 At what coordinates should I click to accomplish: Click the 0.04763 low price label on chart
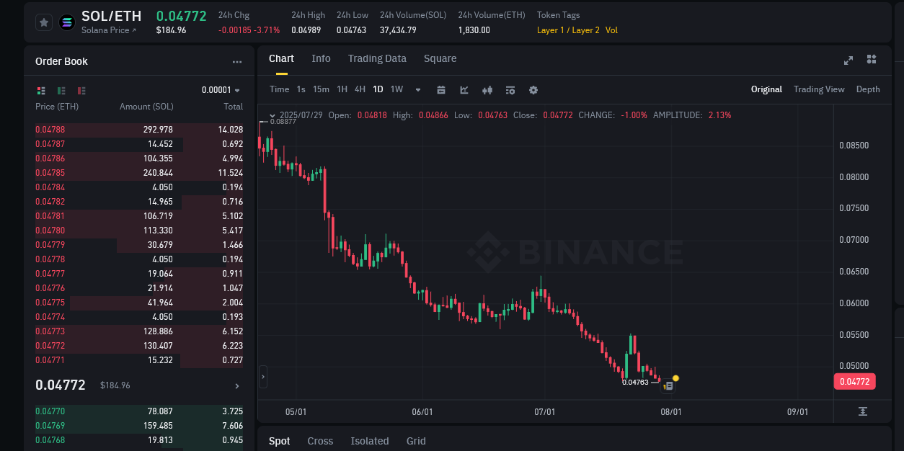(x=636, y=383)
